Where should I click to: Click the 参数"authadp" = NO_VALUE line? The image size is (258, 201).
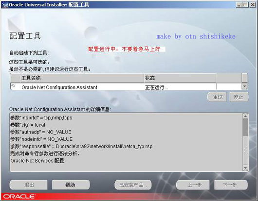41,132
